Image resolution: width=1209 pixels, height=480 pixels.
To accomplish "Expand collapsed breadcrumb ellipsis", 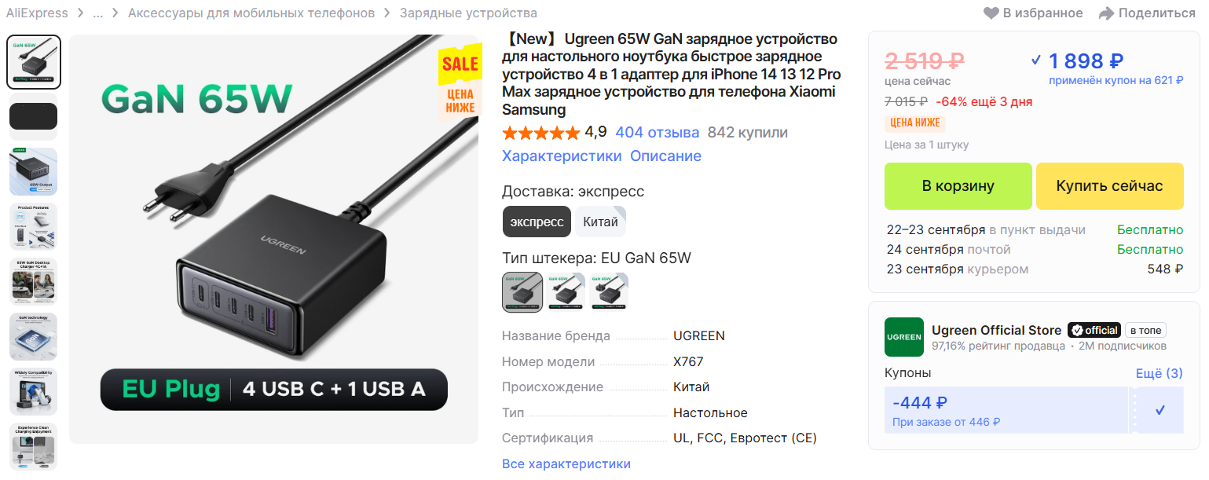I will tap(98, 13).
